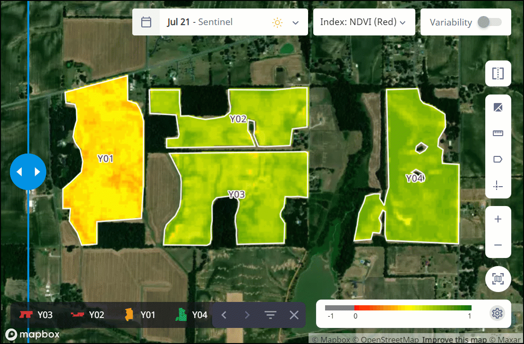Open the calendar date picker
The height and width of the screenshot is (344, 524).
[146, 22]
